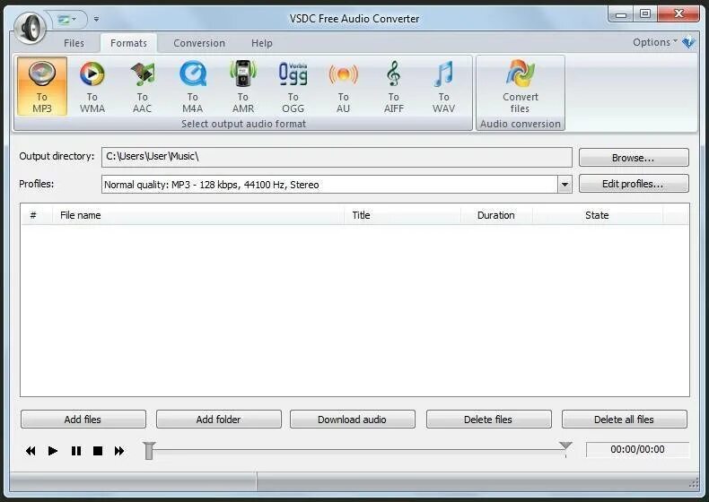The image size is (709, 502).
Task: Click the end marker triangle on seek bar
Action: coord(565,446)
